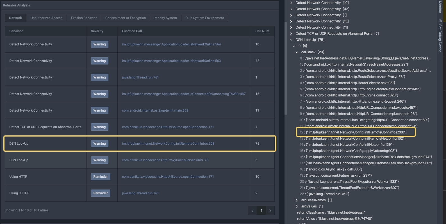
Task: Select the returnValue tree entry
Action: [x=334, y=219]
